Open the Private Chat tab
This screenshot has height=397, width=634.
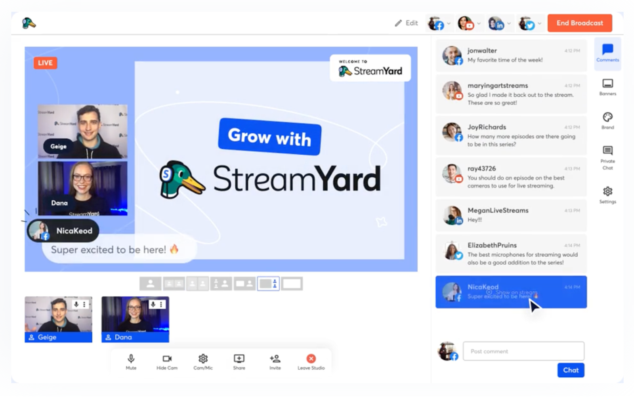pos(607,158)
